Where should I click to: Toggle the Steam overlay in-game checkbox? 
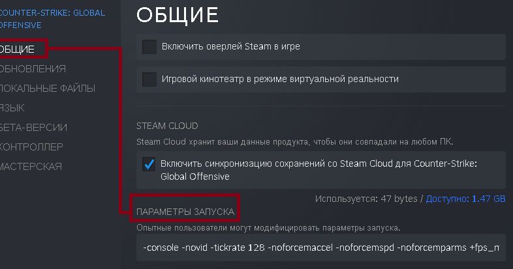(x=149, y=47)
